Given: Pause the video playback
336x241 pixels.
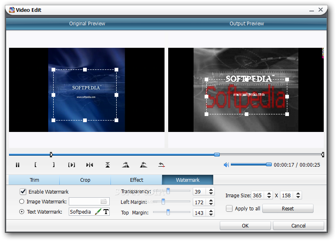Looking at the screenshot, I should (x=18, y=165).
